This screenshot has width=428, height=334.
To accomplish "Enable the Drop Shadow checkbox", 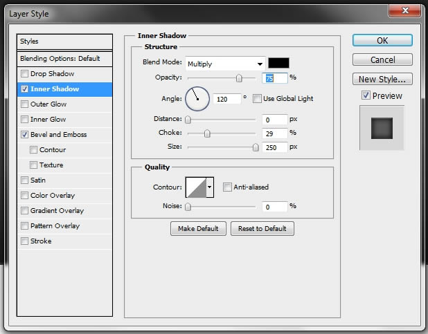I will point(24,73).
